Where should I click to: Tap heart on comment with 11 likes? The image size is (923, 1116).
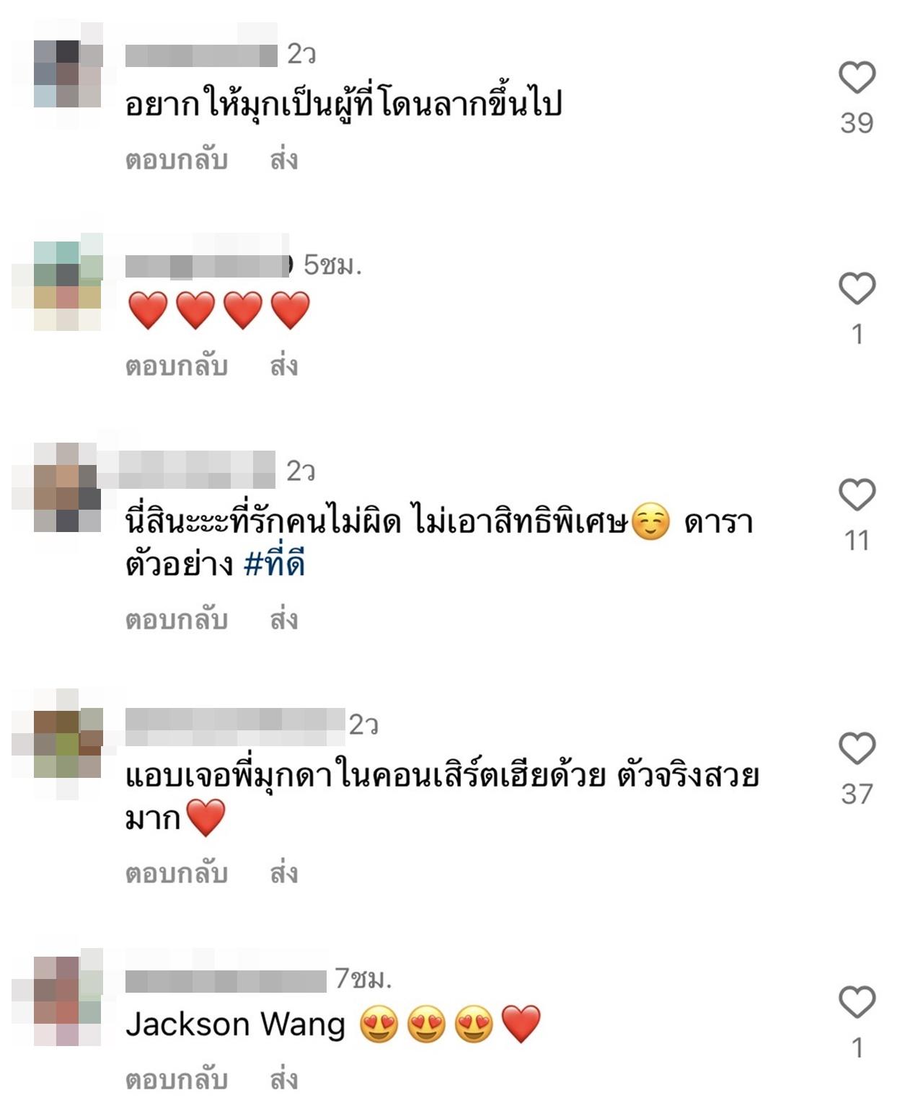click(x=857, y=495)
